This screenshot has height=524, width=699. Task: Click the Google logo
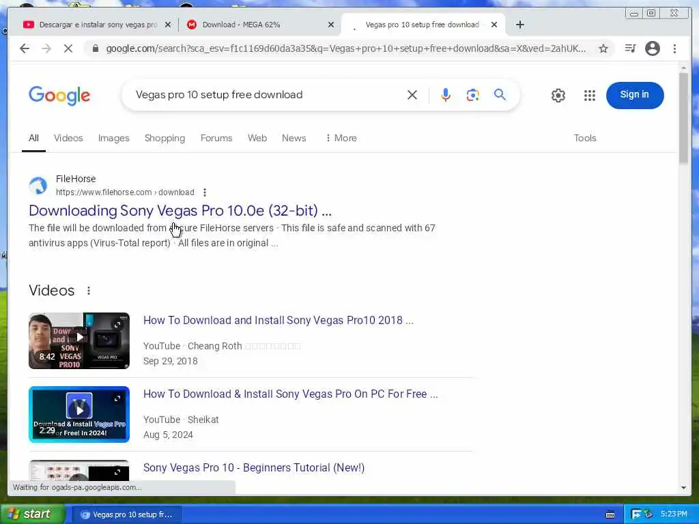[x=59, y=96]
